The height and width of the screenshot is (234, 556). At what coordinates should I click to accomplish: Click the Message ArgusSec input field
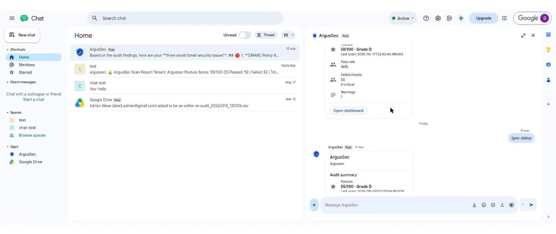click(396, 205)
